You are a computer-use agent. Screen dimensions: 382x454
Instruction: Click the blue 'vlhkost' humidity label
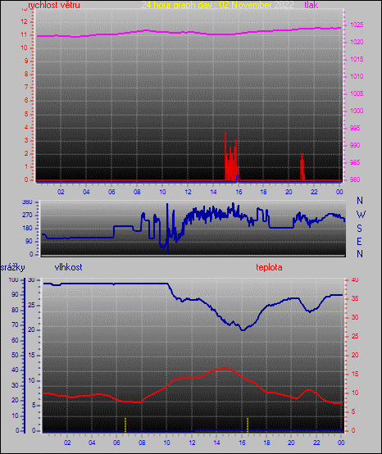coord(68,267)
